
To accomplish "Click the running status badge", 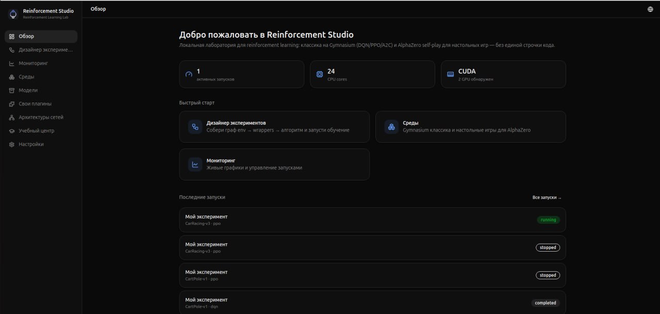I will click(x=548, y=220).
